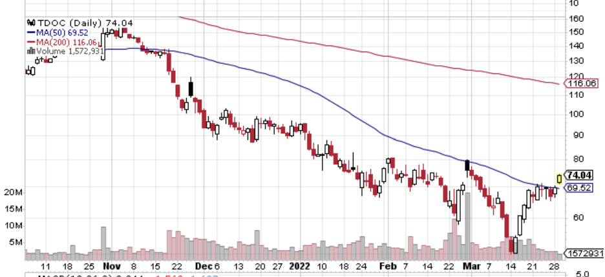Click the Volume bars legend icon
Viewport: 605px width, 277px height.
click(x=30, y=51)
